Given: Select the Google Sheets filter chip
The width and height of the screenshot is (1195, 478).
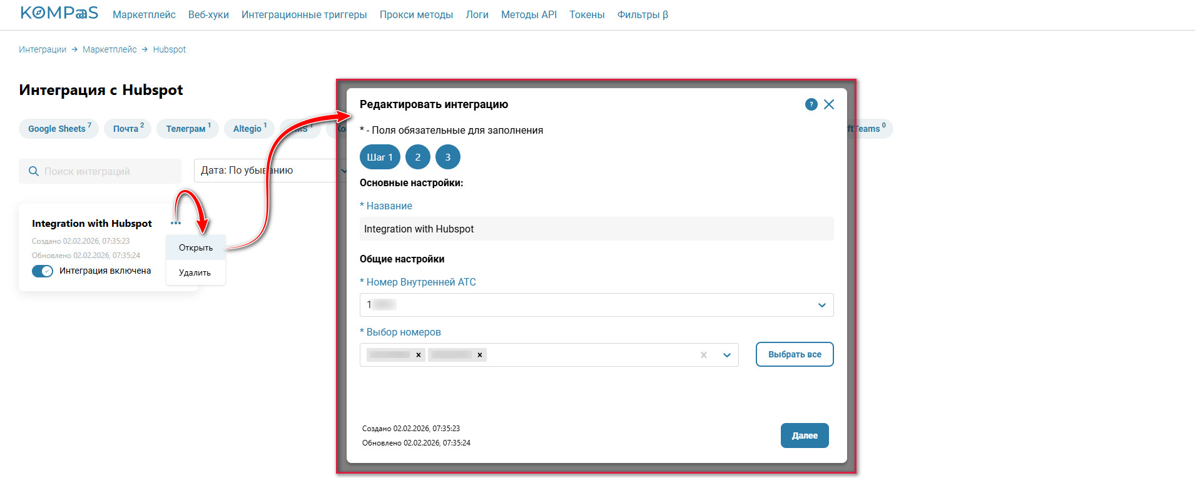Looking at the screenshot, I should 59,129.
